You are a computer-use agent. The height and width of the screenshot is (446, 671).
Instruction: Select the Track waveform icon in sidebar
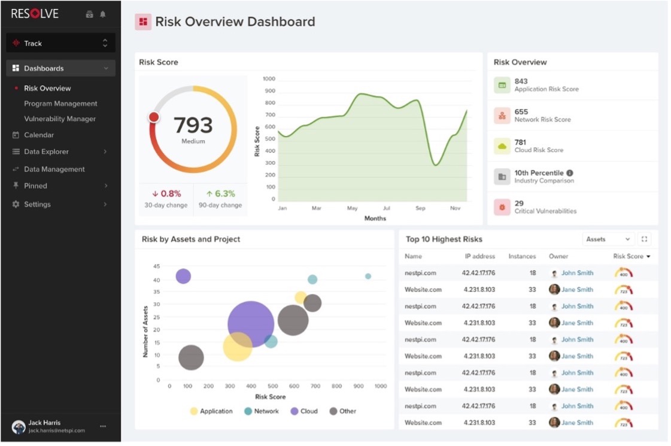point(16,43)
